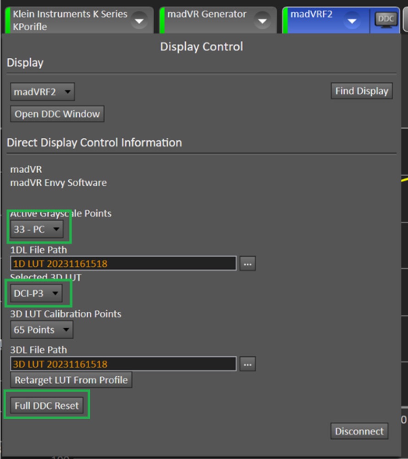Expand Selected 3D LUT DCI-P3 dropdown

(x=36, y=293)
